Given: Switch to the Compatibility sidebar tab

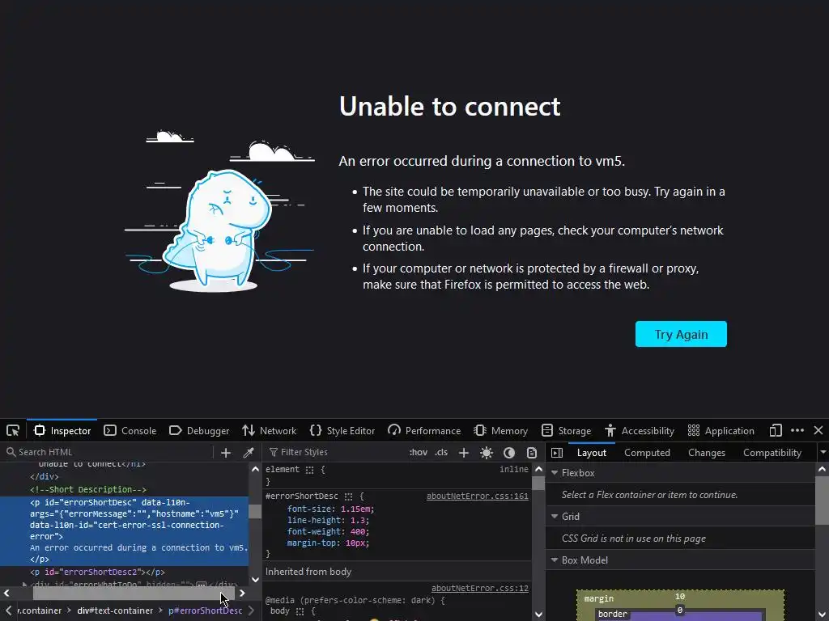Looking at the screenshot, I should (772, 453).
